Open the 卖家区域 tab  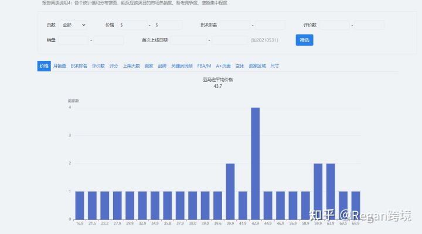(x=257, y=66)
